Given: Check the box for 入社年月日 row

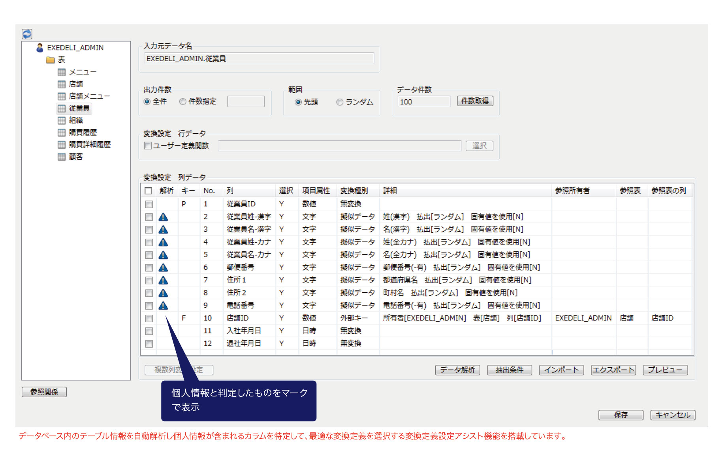Looking at the screenshot, I should coord(149,331).
